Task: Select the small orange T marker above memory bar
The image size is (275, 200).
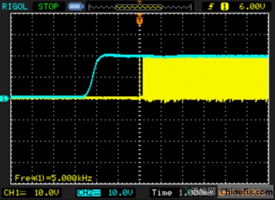Action: tap(140, 2)
